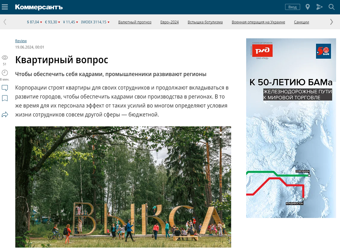Share the article with the arrow icon

tap(5, 114)
